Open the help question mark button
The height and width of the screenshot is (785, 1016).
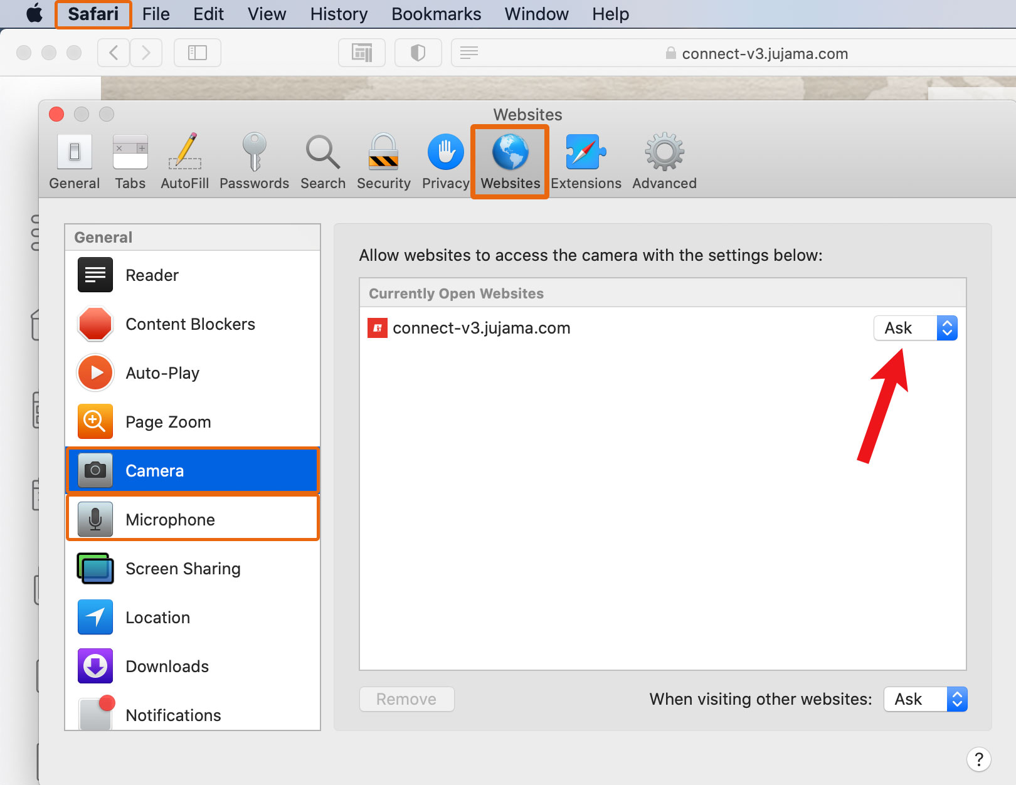click(978, 759)
